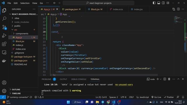Collapse the REACT-BEGINNER-PROJEC root folder
The image size is (187, 105).
pos(23,14)
